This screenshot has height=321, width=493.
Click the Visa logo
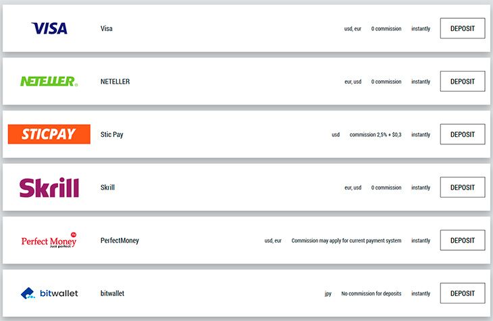coord(49,28)
